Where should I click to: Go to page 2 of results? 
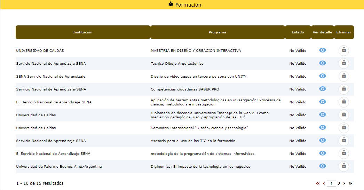[x=339, y=183]
